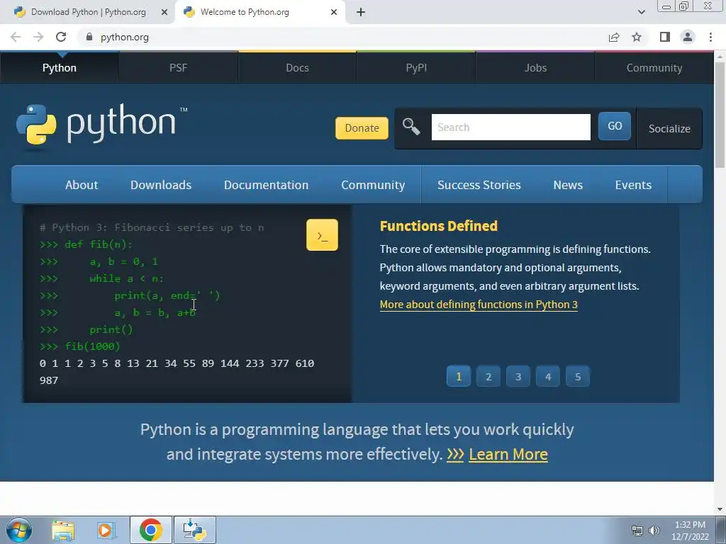Select slide 2 in the carousel
Screen dimensions: 726x544
[488, 377]
